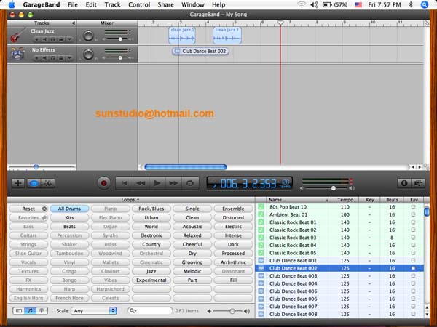Image resolution: width=437 pixels, height=327 pixels.
Task: Click the LCD time display note icon
Action: [214, 185]
